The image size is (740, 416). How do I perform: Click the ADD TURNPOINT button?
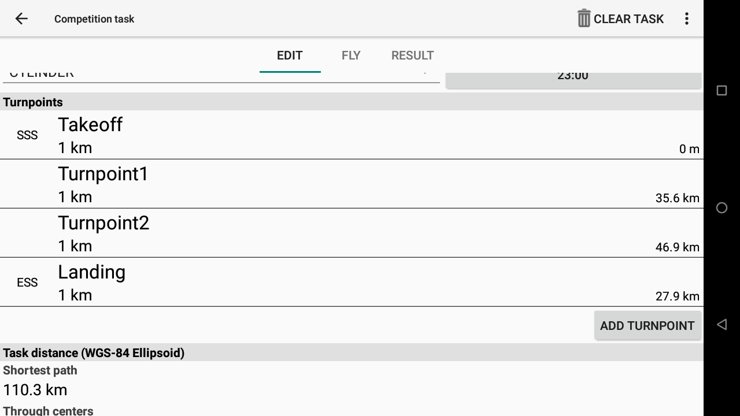point(647,325)
